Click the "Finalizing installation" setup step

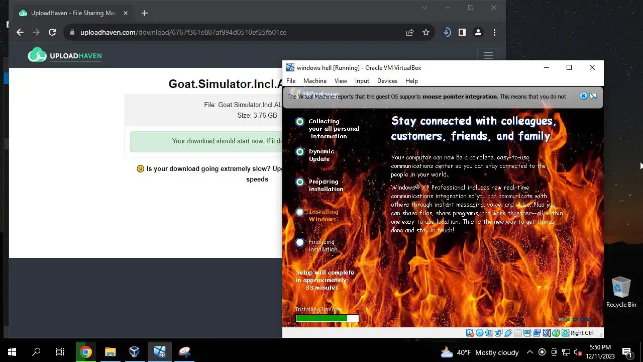[x=323, y=245]
